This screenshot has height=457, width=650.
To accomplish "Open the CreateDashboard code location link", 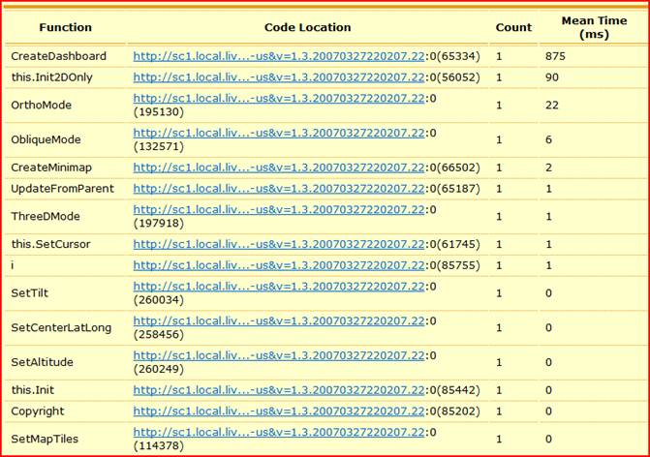I will 278,56.
